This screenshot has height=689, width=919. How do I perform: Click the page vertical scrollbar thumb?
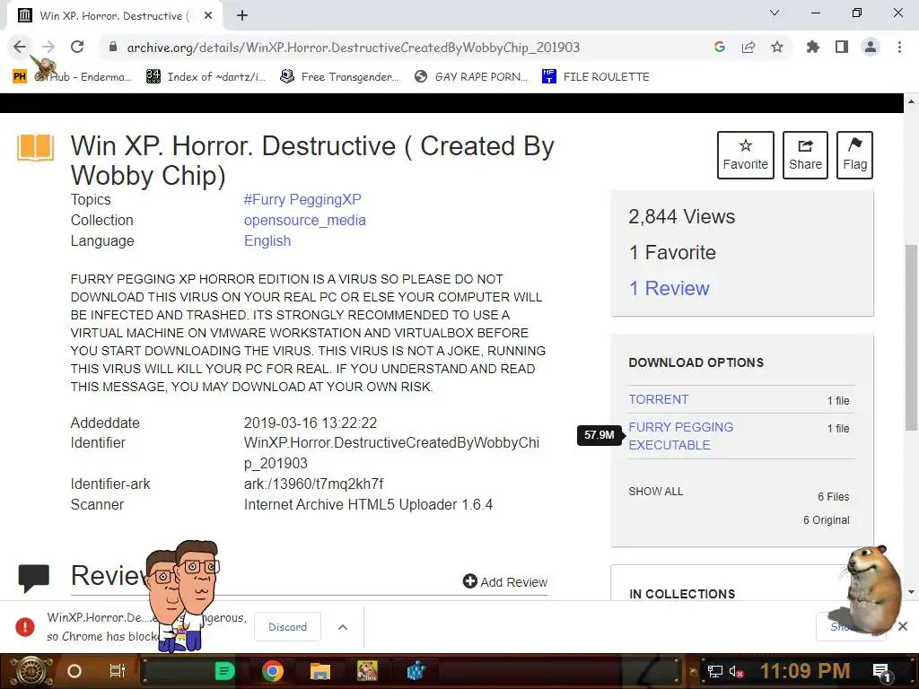click(911, 337)
